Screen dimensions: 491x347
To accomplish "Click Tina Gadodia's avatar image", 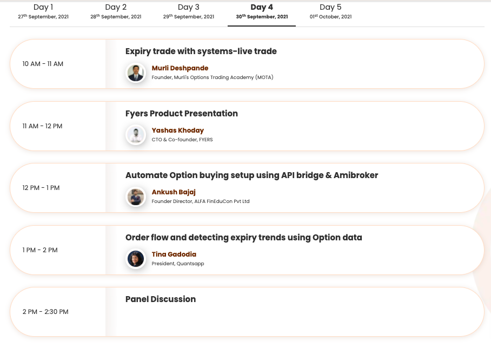I will (135, 258).
